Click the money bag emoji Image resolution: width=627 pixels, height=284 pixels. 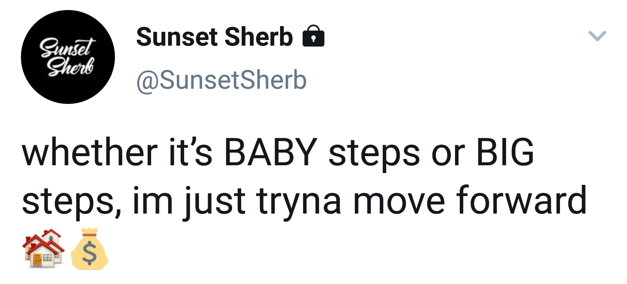pos(89,249)
